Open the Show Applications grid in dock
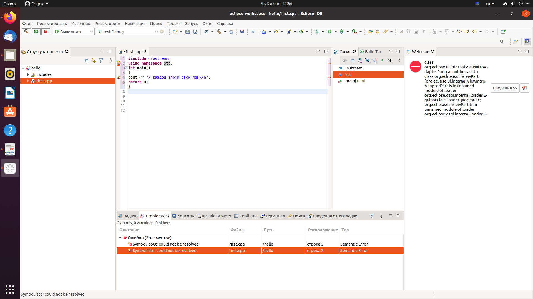Screen dimensions: 533x299 pos(10,289)
